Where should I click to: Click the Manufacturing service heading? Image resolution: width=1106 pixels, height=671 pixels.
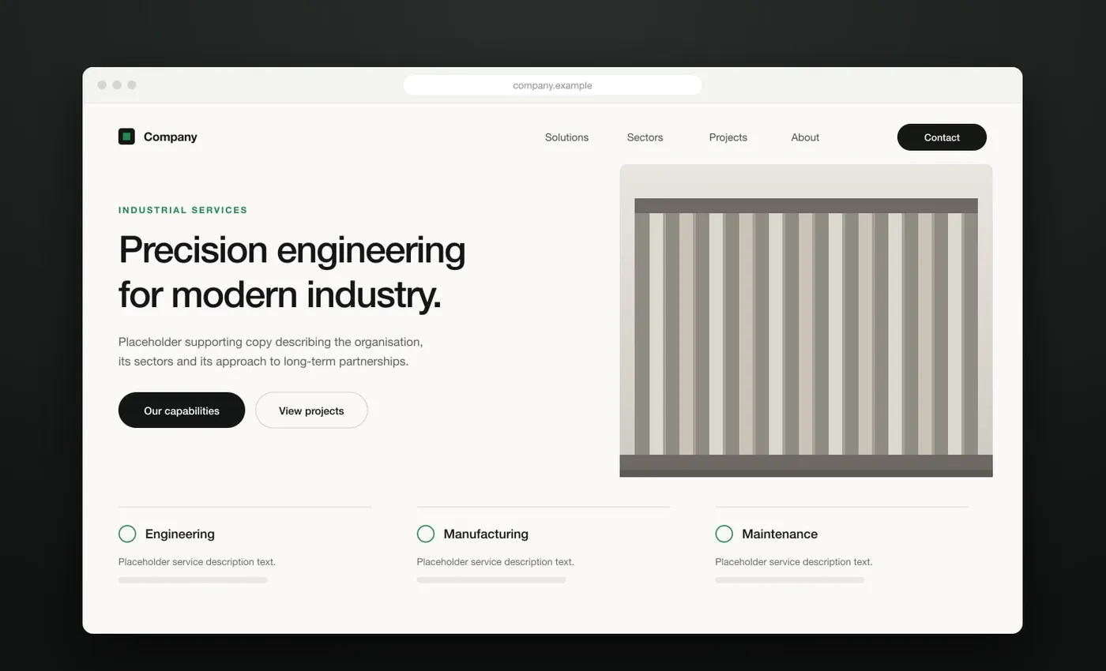(x=486, y=534)
